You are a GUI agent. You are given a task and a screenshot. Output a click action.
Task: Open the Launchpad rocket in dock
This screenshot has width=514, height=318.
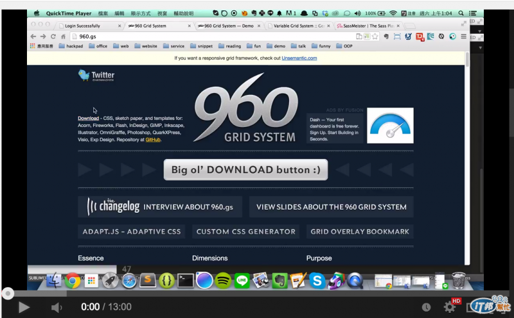point(110,280)
